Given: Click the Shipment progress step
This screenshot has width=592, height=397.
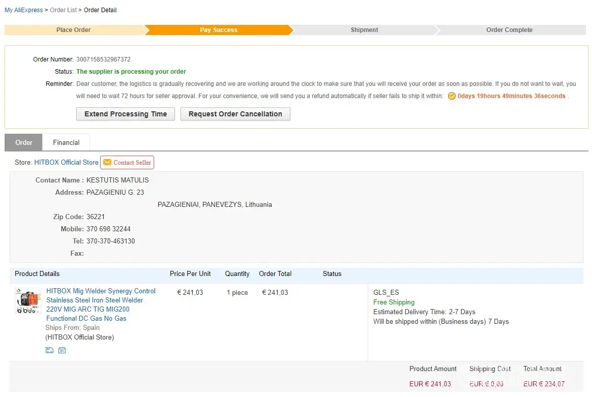Looking at the screenshot, I should pos(364,30).
